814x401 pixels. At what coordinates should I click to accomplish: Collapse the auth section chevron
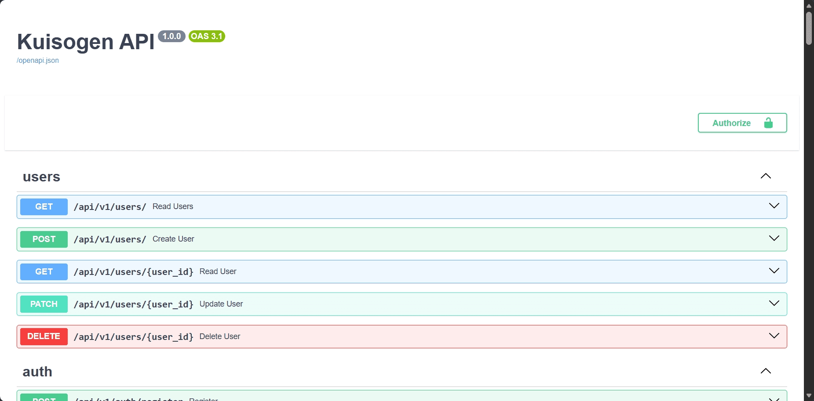pyautogui.click(x=766, y=371)
